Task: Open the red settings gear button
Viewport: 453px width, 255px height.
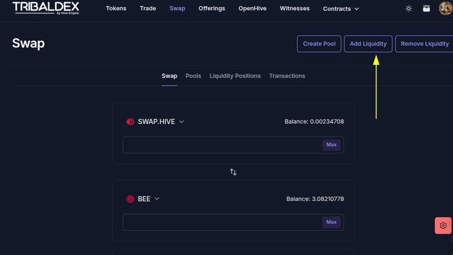Action: pos(443,225)
